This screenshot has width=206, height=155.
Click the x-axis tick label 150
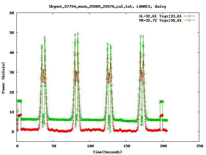pos(127,146)
